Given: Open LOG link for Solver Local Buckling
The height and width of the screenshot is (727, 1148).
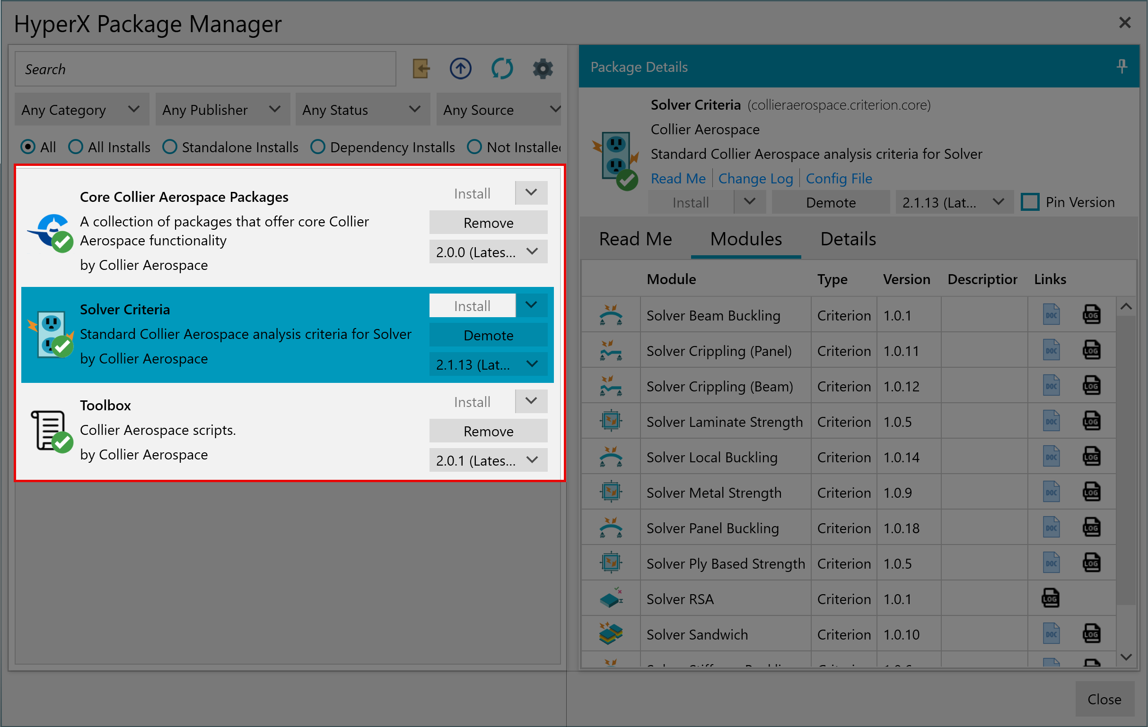Looking at the screenshot, I should coord(1091,457).
